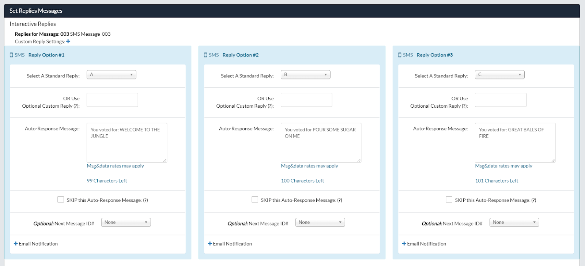Viewport: 585px width, 266px height.
Task: Click SMS phone icon for Reply Option #3
Action: click(400, 55)
